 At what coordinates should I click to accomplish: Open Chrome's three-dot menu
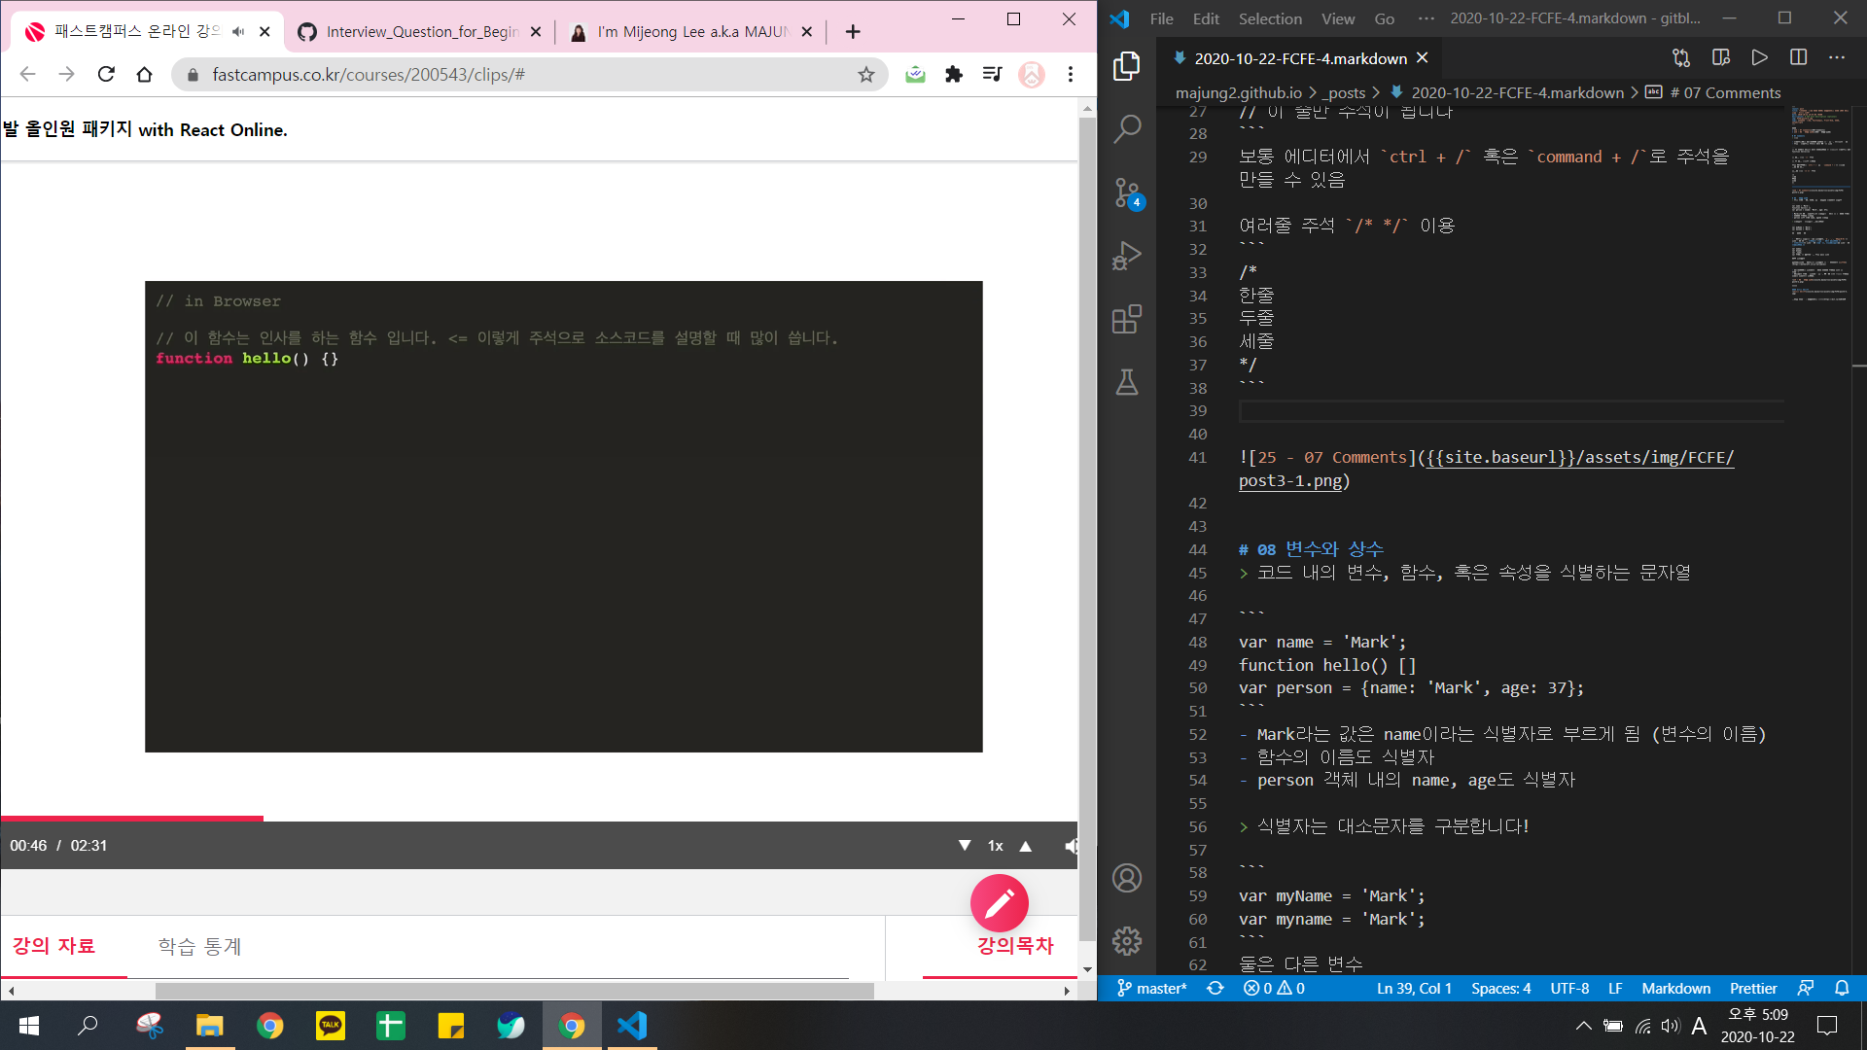[1071, 75]
